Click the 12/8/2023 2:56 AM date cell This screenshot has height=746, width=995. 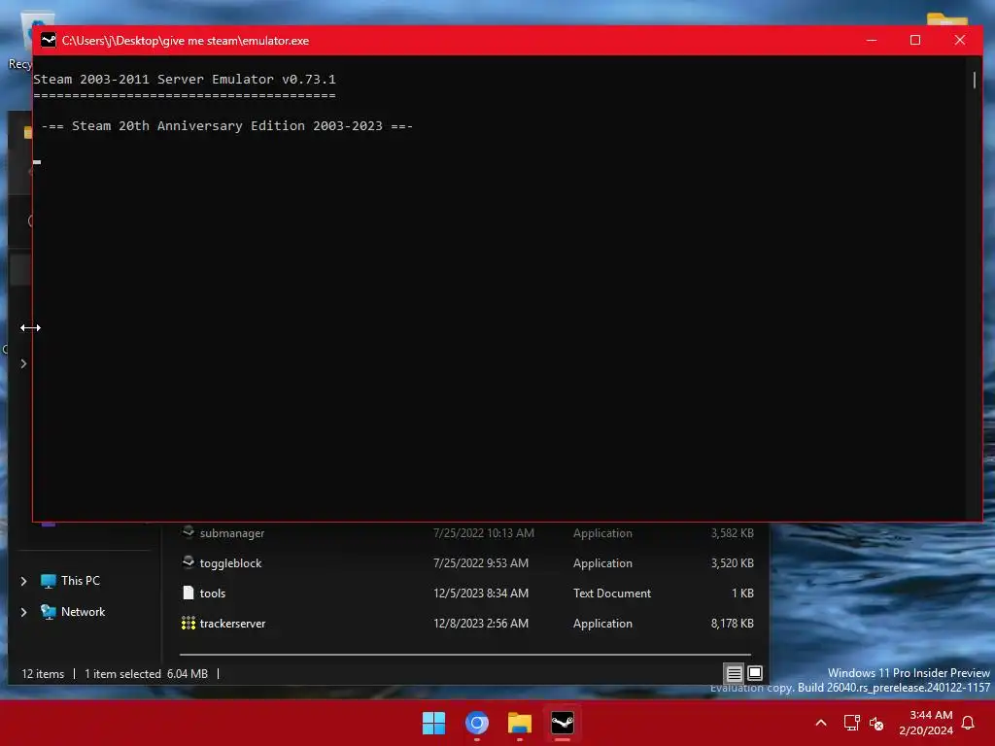click(x=480, y=623)
